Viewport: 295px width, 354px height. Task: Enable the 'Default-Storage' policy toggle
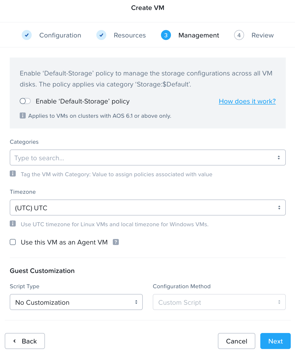pos(25,101)
